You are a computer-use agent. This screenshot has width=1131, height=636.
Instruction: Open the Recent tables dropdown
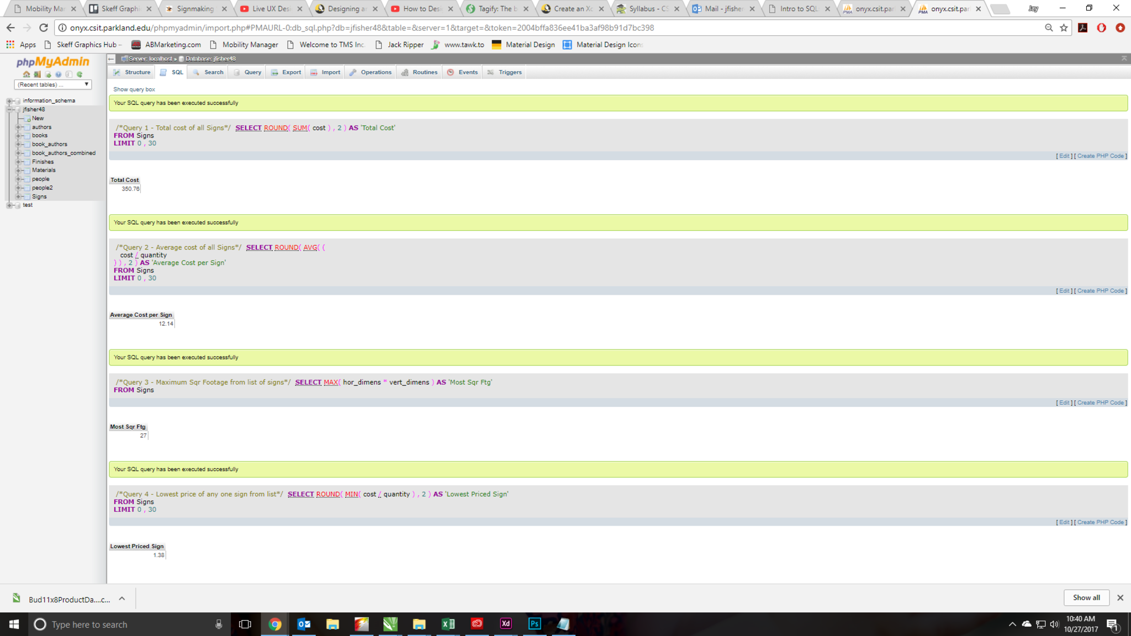52,84
